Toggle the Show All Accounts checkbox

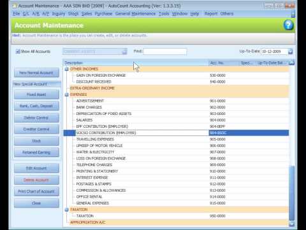[18, 51]
